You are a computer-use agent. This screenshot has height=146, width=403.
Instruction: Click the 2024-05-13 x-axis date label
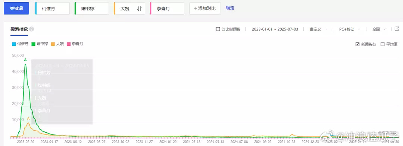pyautogui.click(x=215, y=142)
